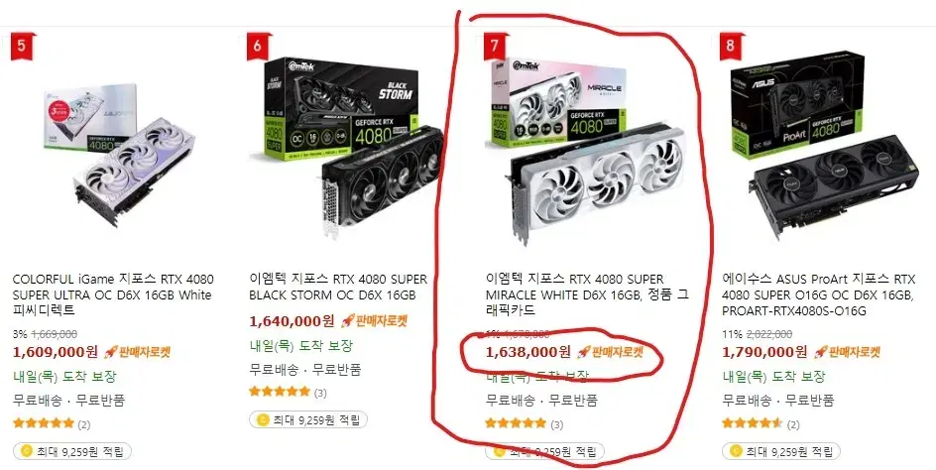This screenshot has height=470, width=936.
Task: Click the rank 6 red badge
Action: click(x=258, y=48)
